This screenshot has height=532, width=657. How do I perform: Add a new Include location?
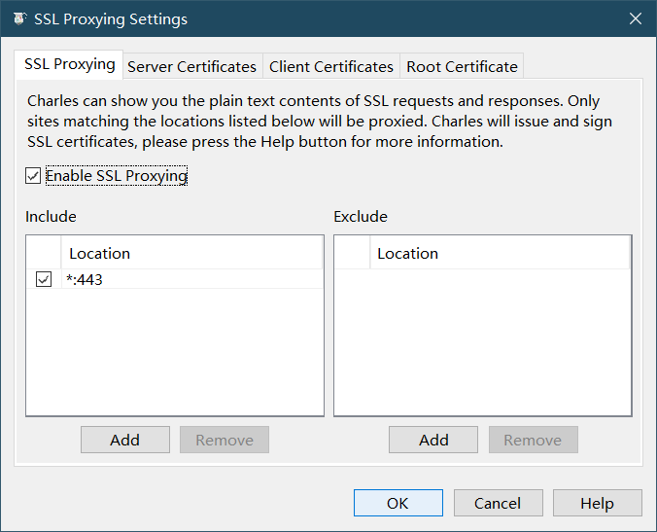tap(125, 440)
